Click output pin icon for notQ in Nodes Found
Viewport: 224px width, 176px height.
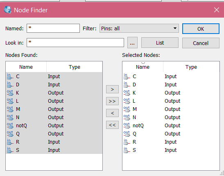[10, 126]
